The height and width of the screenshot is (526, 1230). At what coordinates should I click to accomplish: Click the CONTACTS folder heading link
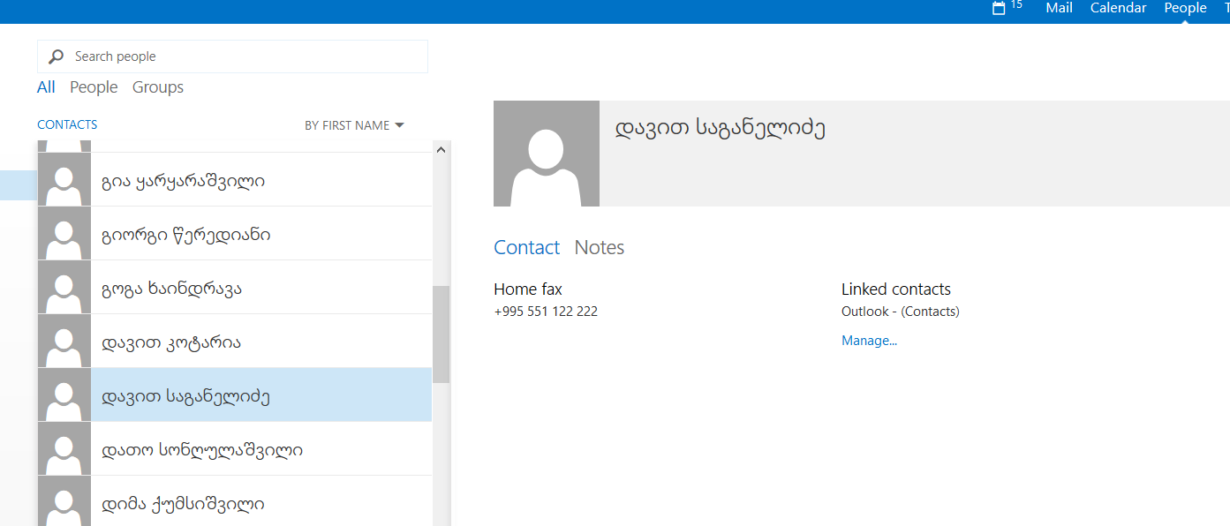[67, 124]
